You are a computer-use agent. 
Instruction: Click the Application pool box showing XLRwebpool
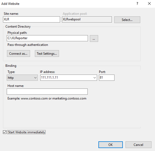pos(87,19)
